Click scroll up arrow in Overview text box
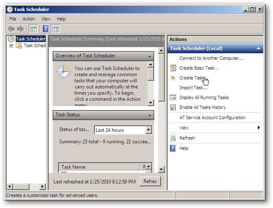Viewport: 273px width, 208px height. click(x=151, y=65)
